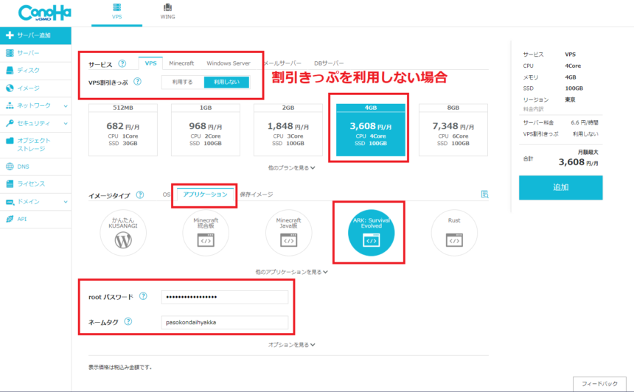Toggle VPS割引きっぷ to 利用する
634x392 pixels.
point(183,82)
